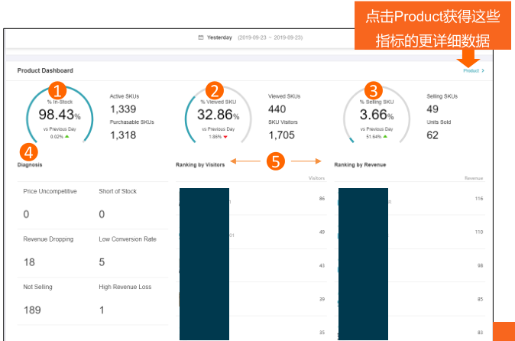Viewport: 515px width, 341px height.
Task: Click the Ranking by Visitors heading
Action: coord(200,164)
